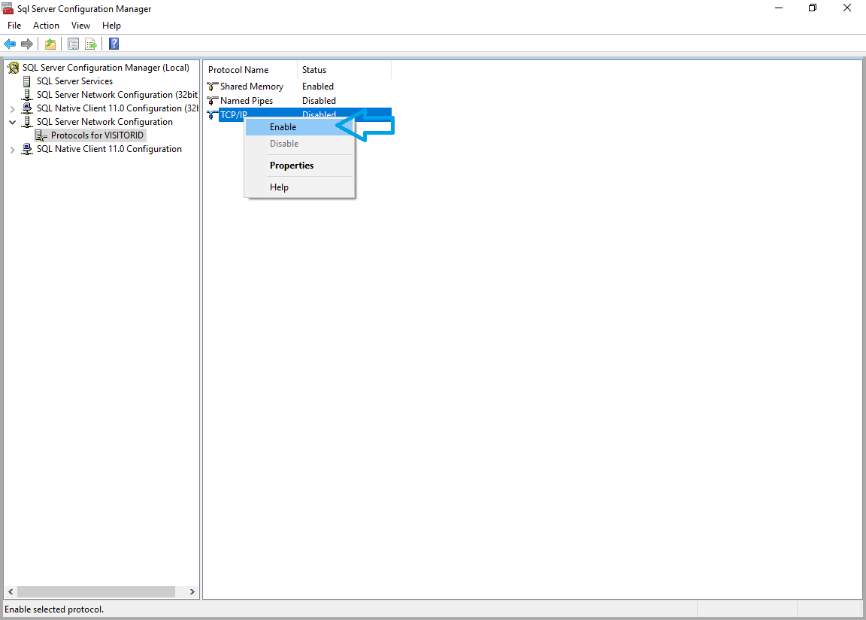Click the blue Help question mark icon
The height and width of the screenshot is (620, 866).
[x=114, y=44]
